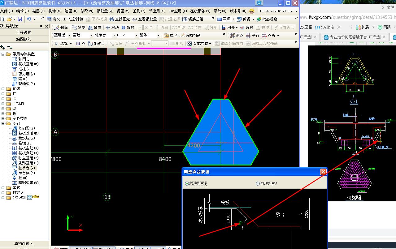Screen dimensions: 396x249
Task: Select 集水坑(K) sump pit in tree
Action: pyautogui.click(x=24, y=138)
